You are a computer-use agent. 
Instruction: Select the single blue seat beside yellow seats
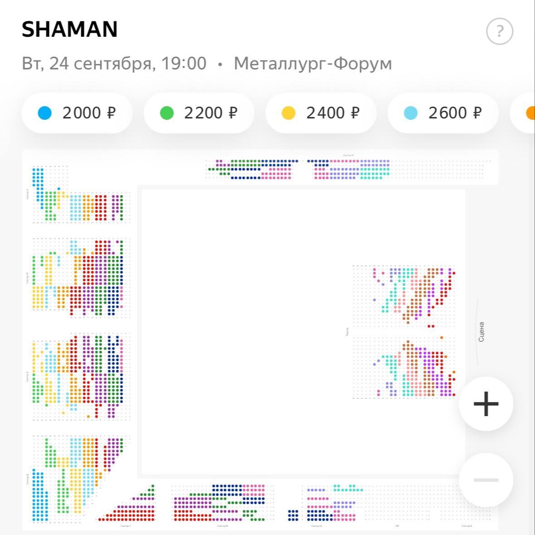coord(59,189)
